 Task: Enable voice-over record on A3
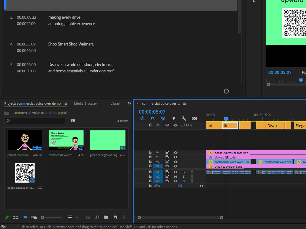[x=192, y=181]
